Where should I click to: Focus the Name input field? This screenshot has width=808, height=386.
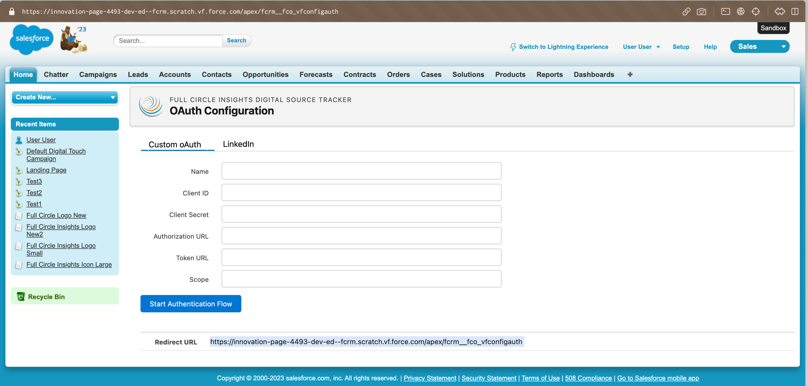[x=361, y=171]
